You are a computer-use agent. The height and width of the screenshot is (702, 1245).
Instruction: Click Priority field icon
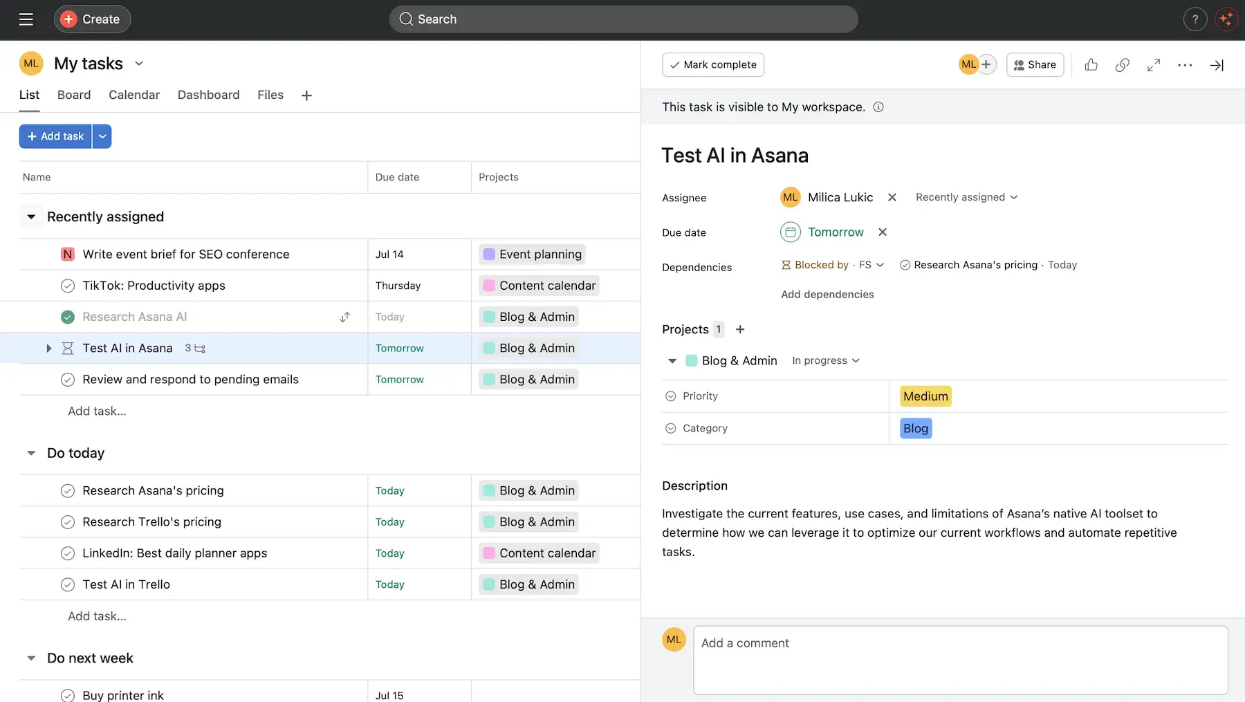[x=670, y=396]
